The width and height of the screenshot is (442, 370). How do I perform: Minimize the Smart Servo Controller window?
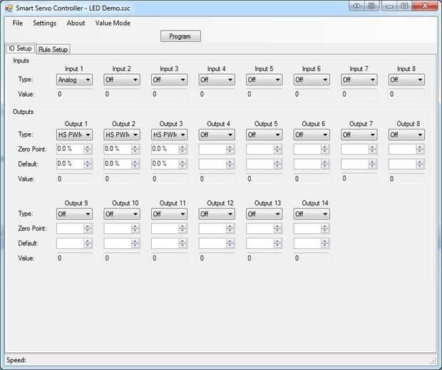coord(389,6)
